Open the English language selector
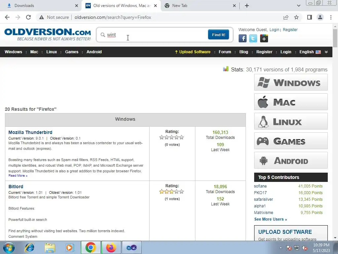This screenshot has width=338, height=254. pos(310,52)
